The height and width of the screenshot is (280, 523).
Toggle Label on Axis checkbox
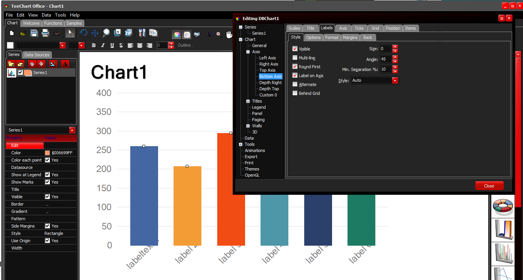tap(295, 76)
